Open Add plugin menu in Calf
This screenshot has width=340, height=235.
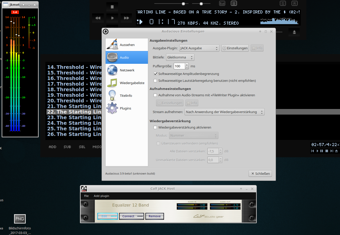pyautogui.click(x=101, y=196)
